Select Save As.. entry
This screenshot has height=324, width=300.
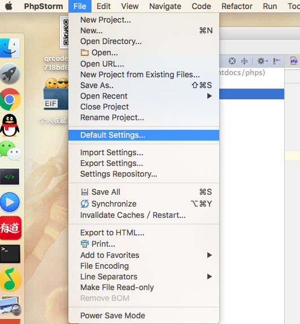144,85
